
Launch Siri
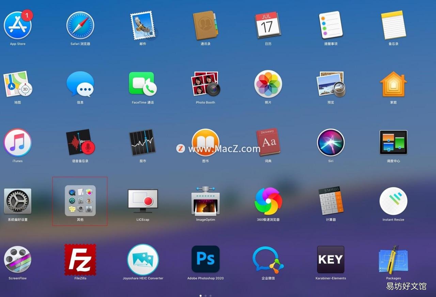click(331, 142)
